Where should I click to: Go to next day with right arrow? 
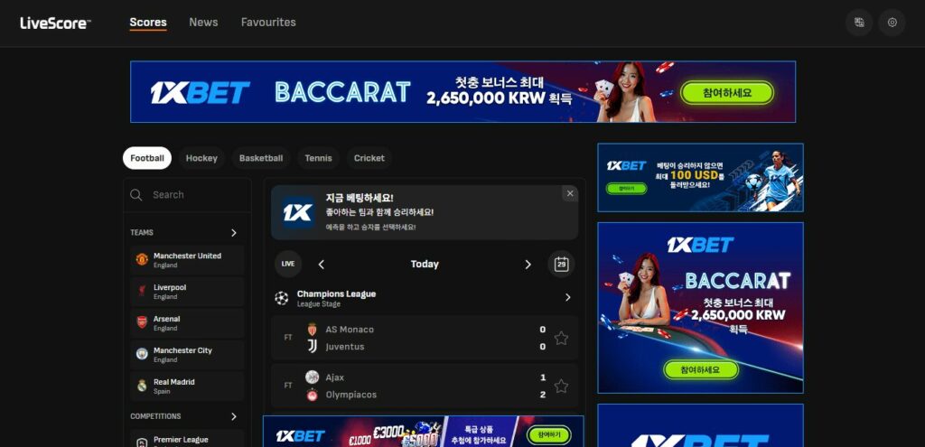click(528, 265)
